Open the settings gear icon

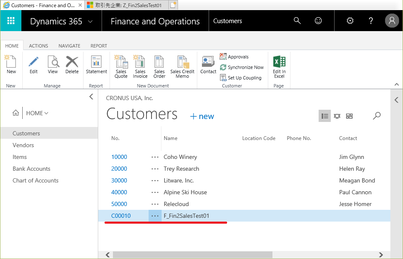pos(350,21)
